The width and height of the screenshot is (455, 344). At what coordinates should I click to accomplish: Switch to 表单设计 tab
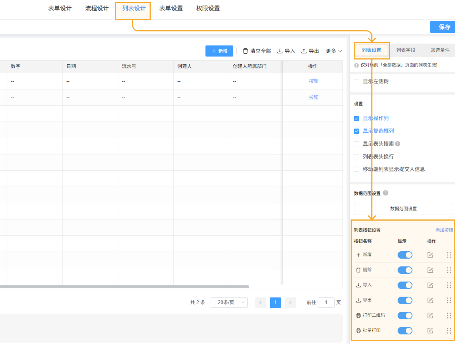pos(60,8)
